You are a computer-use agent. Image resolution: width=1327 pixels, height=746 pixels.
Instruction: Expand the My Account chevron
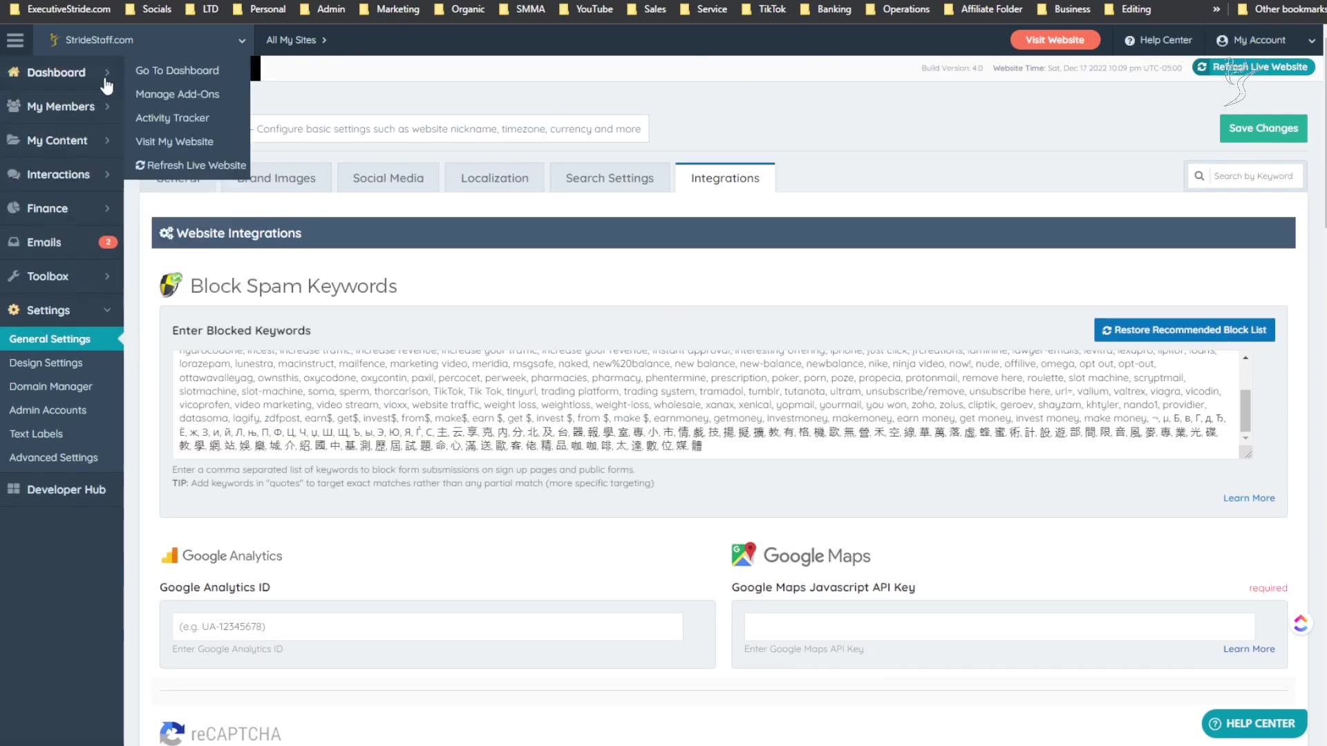1312,40
